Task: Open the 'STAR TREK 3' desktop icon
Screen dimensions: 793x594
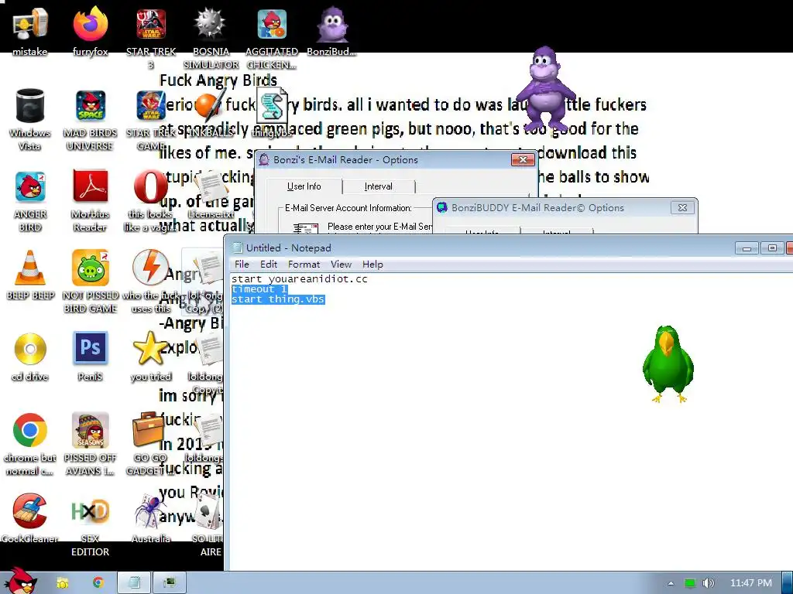Action: pos(151,24)
